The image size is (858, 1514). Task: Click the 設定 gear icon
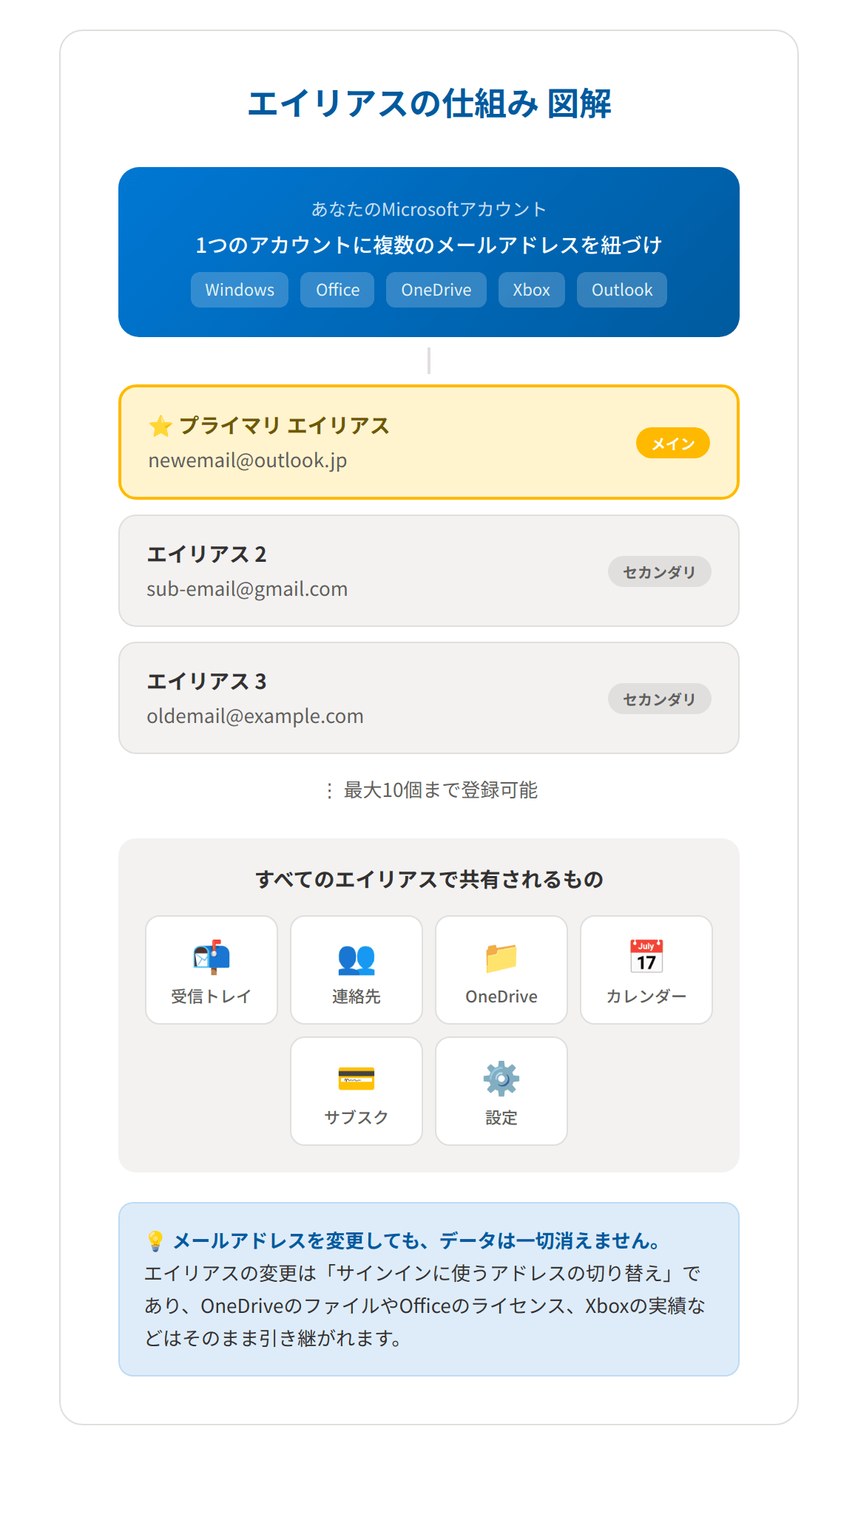tap(501, 1079)
